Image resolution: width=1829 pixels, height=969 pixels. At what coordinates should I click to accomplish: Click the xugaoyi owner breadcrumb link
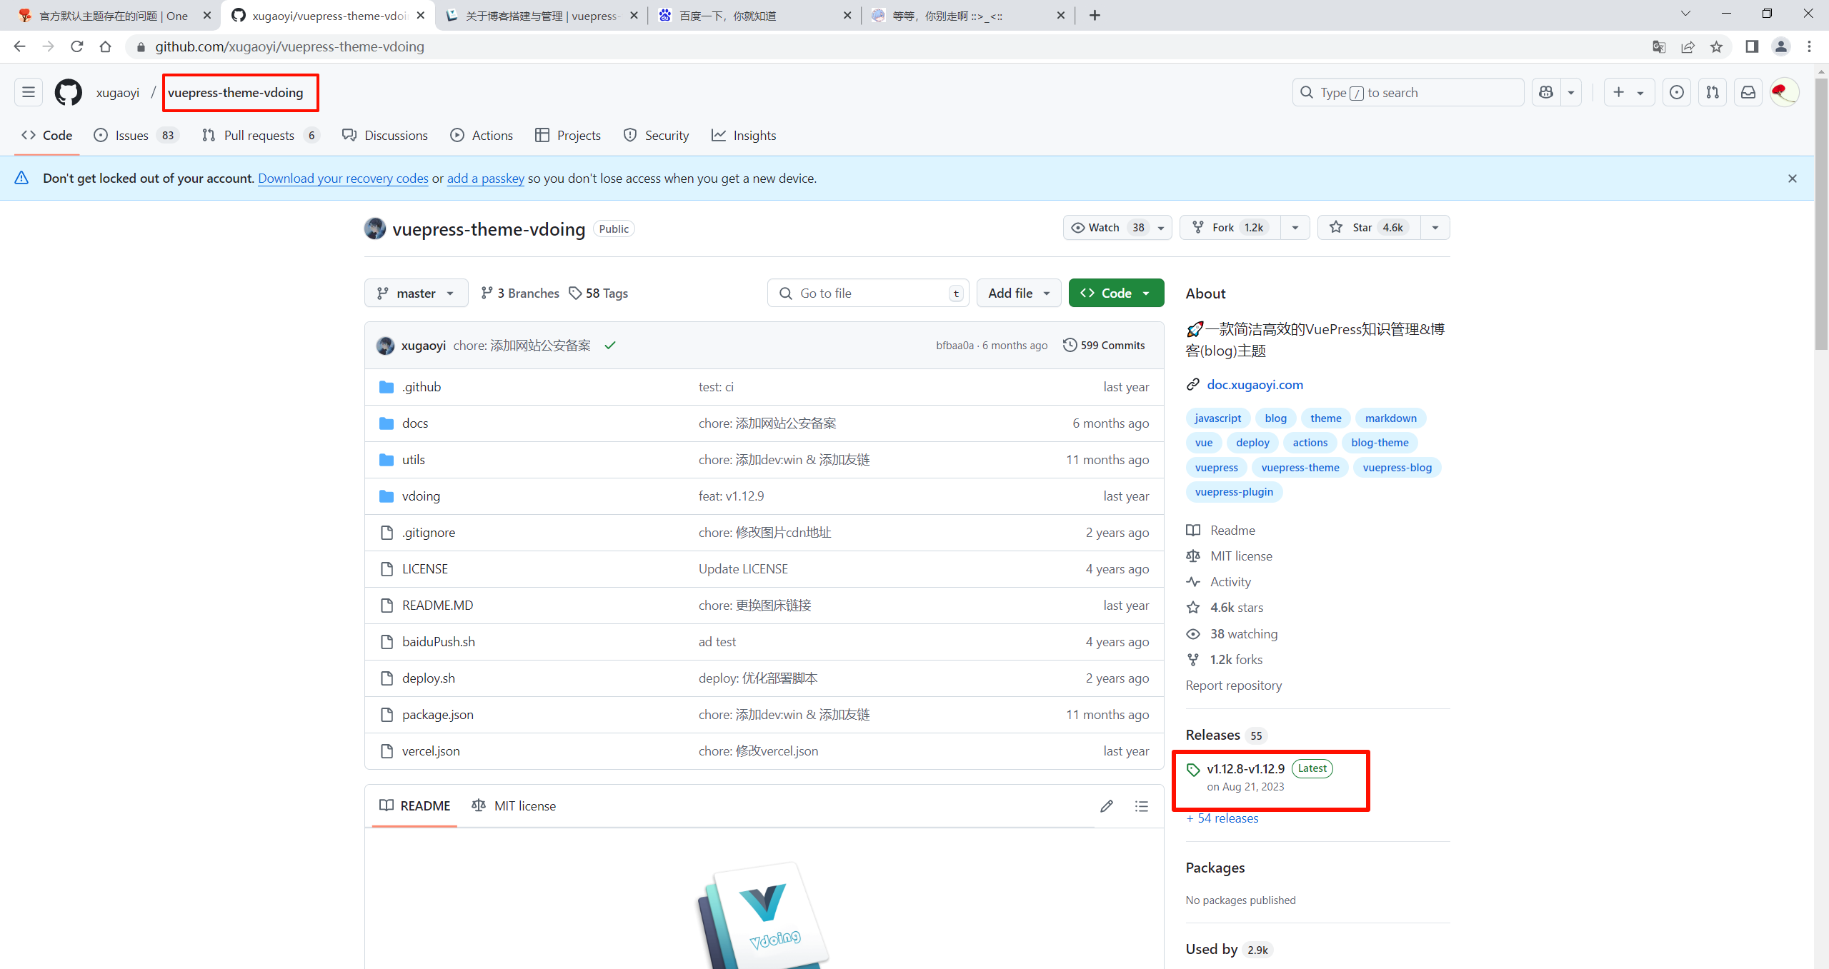(118, 92)
